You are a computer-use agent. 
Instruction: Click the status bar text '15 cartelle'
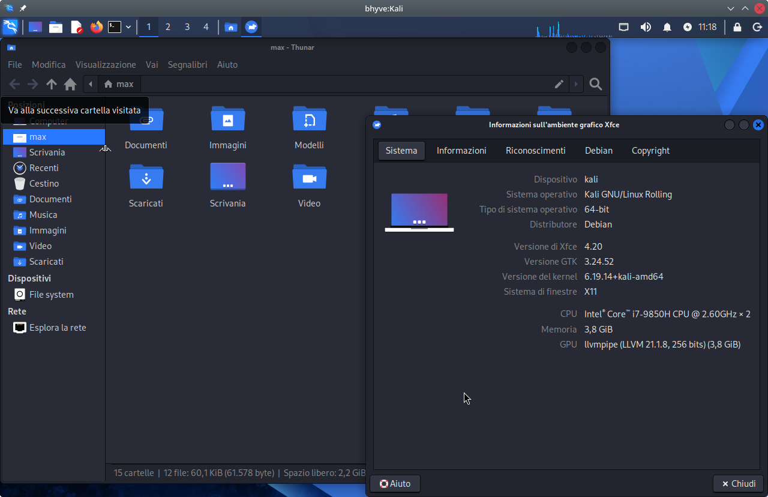coord(134,473)
